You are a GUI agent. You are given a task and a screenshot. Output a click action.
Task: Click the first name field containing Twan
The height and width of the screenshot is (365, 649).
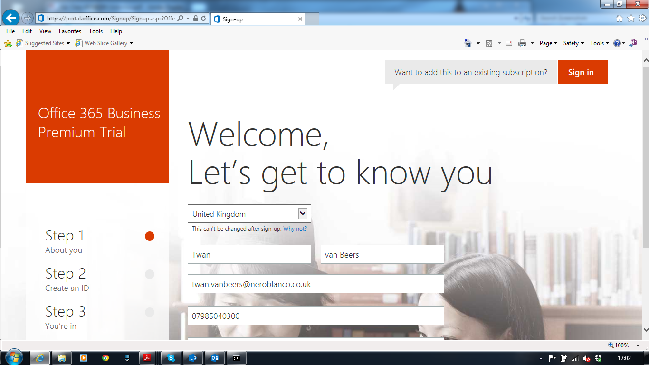click(x=249, y=254)
